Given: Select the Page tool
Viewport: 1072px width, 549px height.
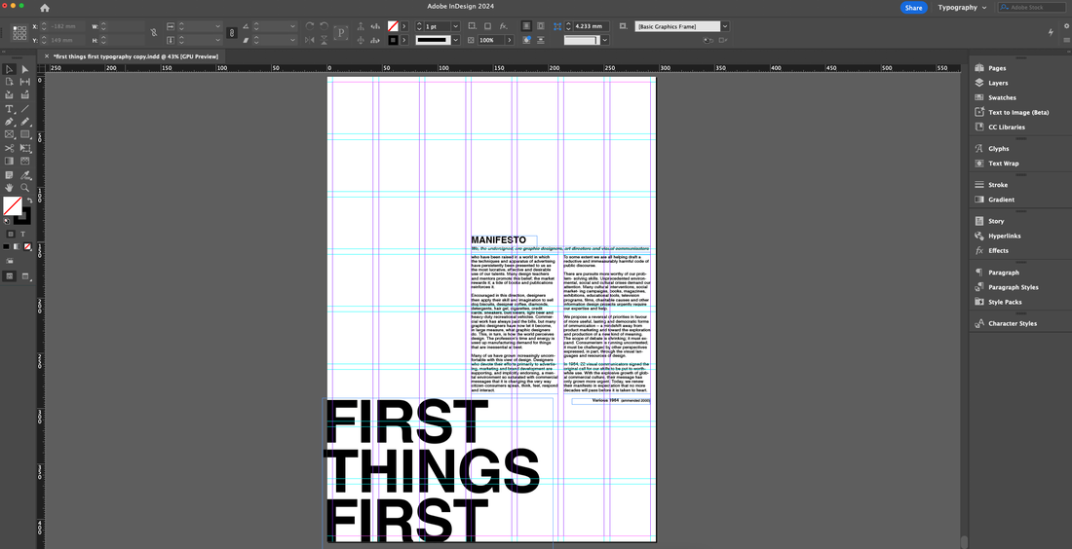Looking at the screenshot, I should coord(10,82).
